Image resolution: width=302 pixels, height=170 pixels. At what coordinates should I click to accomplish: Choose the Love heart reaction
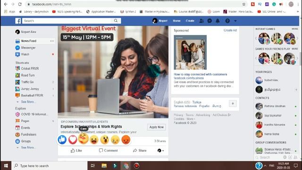73,140
